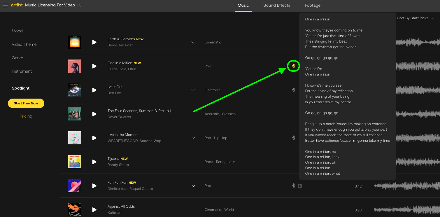
Task: Show lyrics microphone for Live in the Moment
Action: click(294, 138)
